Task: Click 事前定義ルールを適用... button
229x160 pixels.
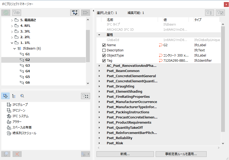Action: point(181,154)
